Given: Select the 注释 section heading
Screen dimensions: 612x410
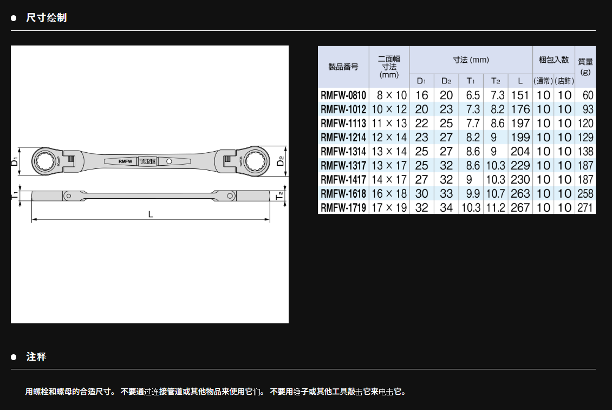Looking at the screenshot, I should tap(36, 357).
